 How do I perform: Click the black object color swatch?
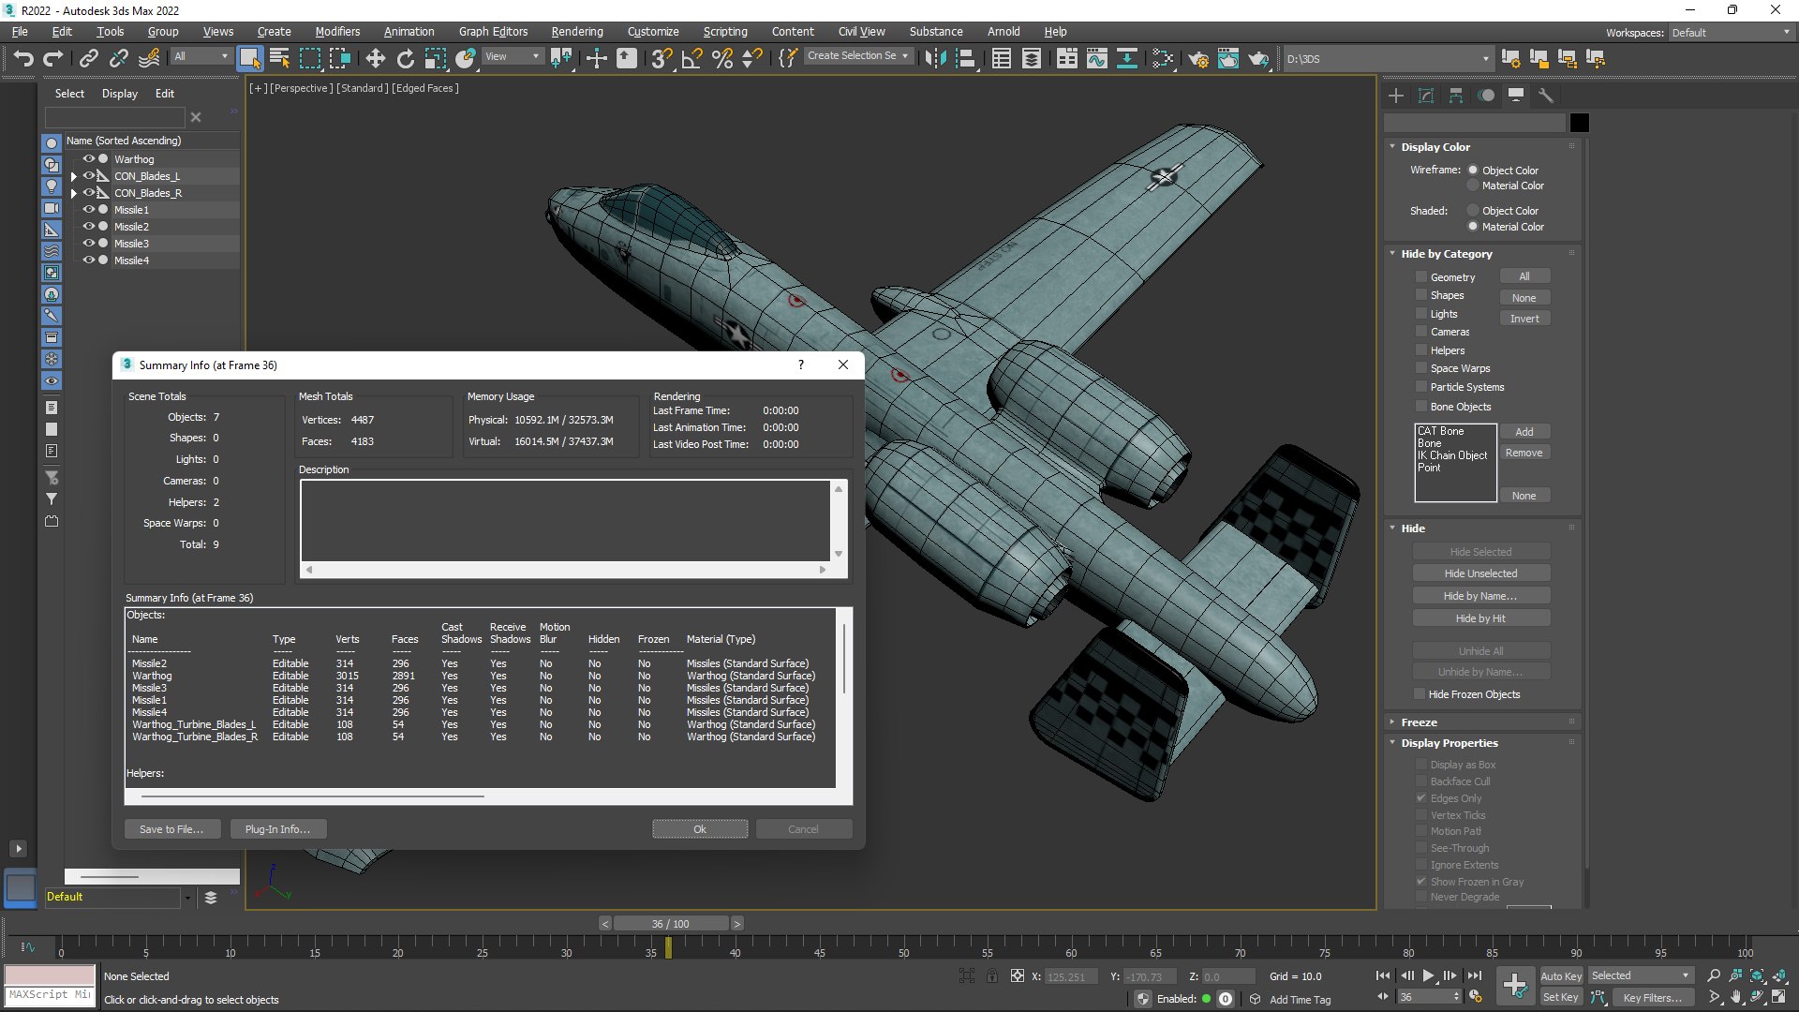[1580, 123]
